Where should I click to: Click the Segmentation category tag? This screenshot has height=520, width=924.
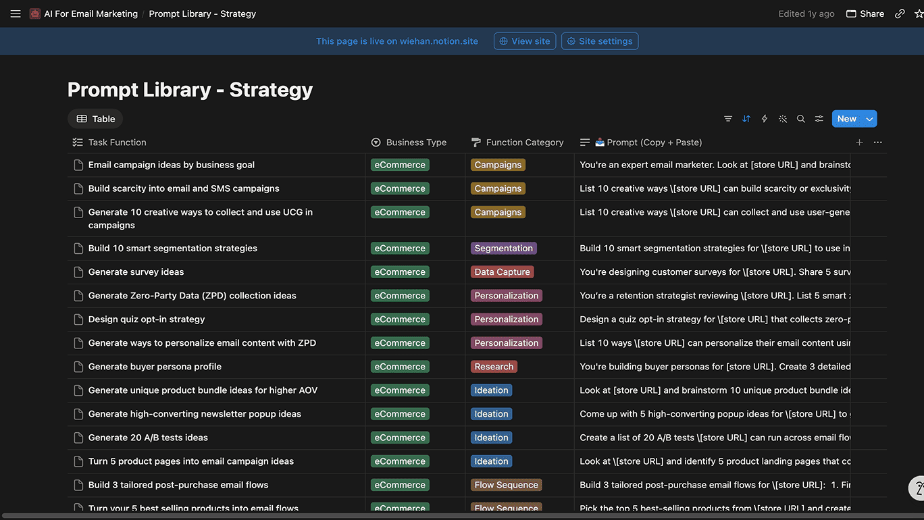coord(504,249)
